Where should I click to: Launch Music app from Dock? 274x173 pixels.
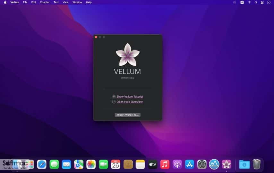pos(165,164)
